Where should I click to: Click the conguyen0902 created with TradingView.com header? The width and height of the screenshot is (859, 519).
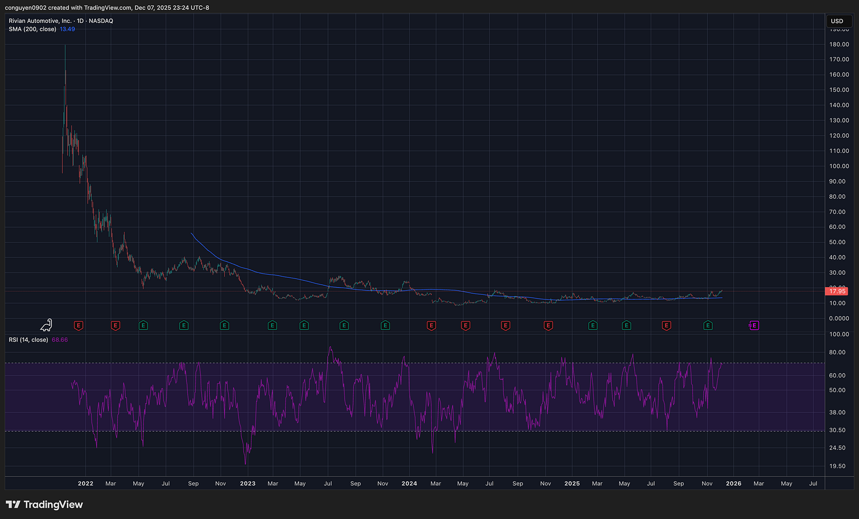click(x=107, y=8)
